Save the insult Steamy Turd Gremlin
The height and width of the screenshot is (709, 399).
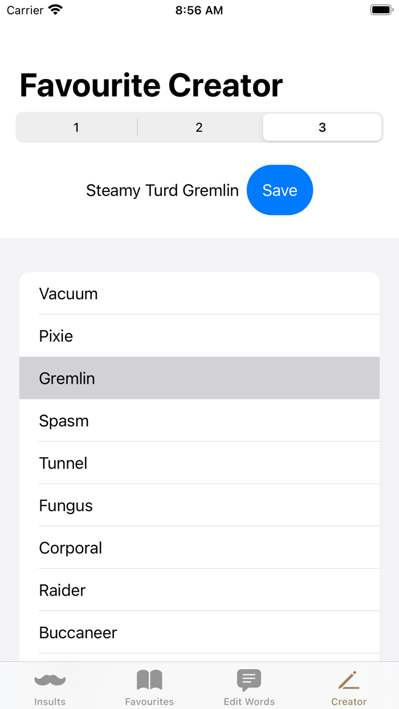coord(280,190)
